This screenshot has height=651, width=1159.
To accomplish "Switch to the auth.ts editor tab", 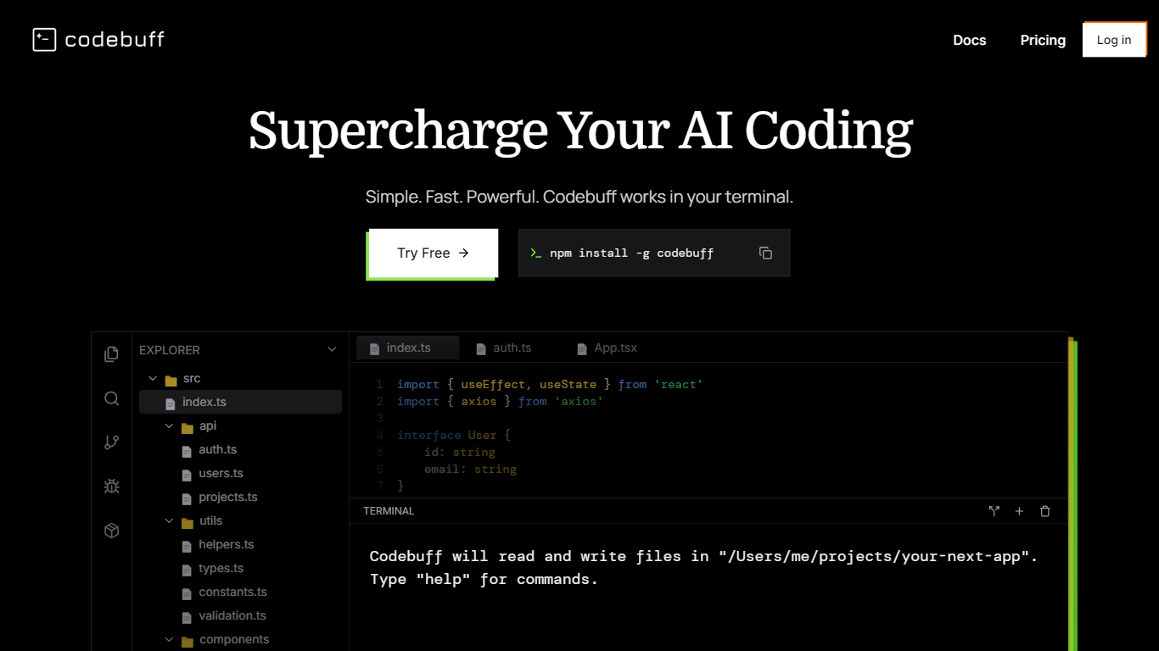I will 504,348.
